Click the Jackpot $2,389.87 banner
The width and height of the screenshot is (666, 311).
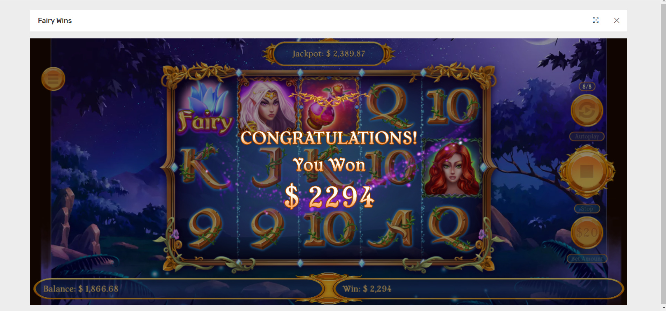pos(328,54)
